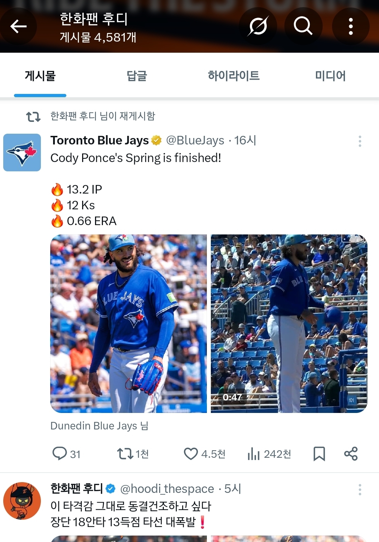Open more options on Blue Jays post
The height and width of the screenshot is (542, 379).
[360, 141]
